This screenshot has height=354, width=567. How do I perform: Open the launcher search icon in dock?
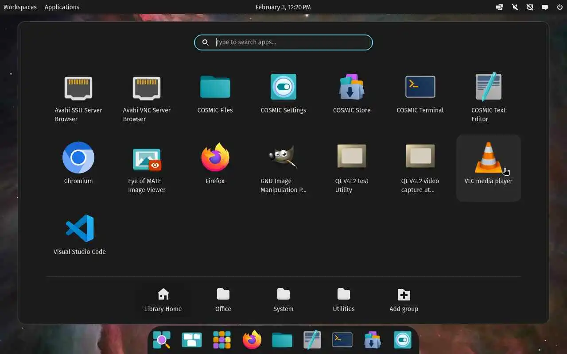click(162, 340)
